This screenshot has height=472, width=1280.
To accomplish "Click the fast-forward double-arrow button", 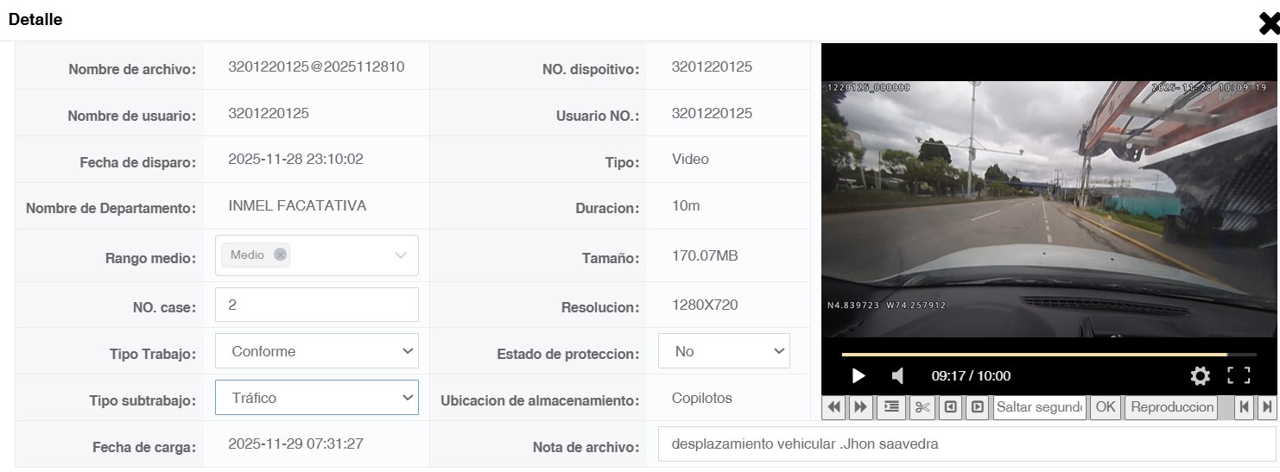I will pos(860,407).
